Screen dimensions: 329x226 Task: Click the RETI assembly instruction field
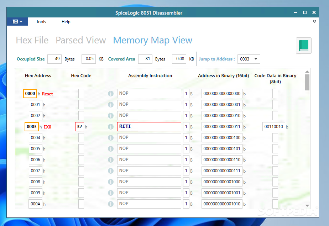pyautogui.click(x=149, y=127)
